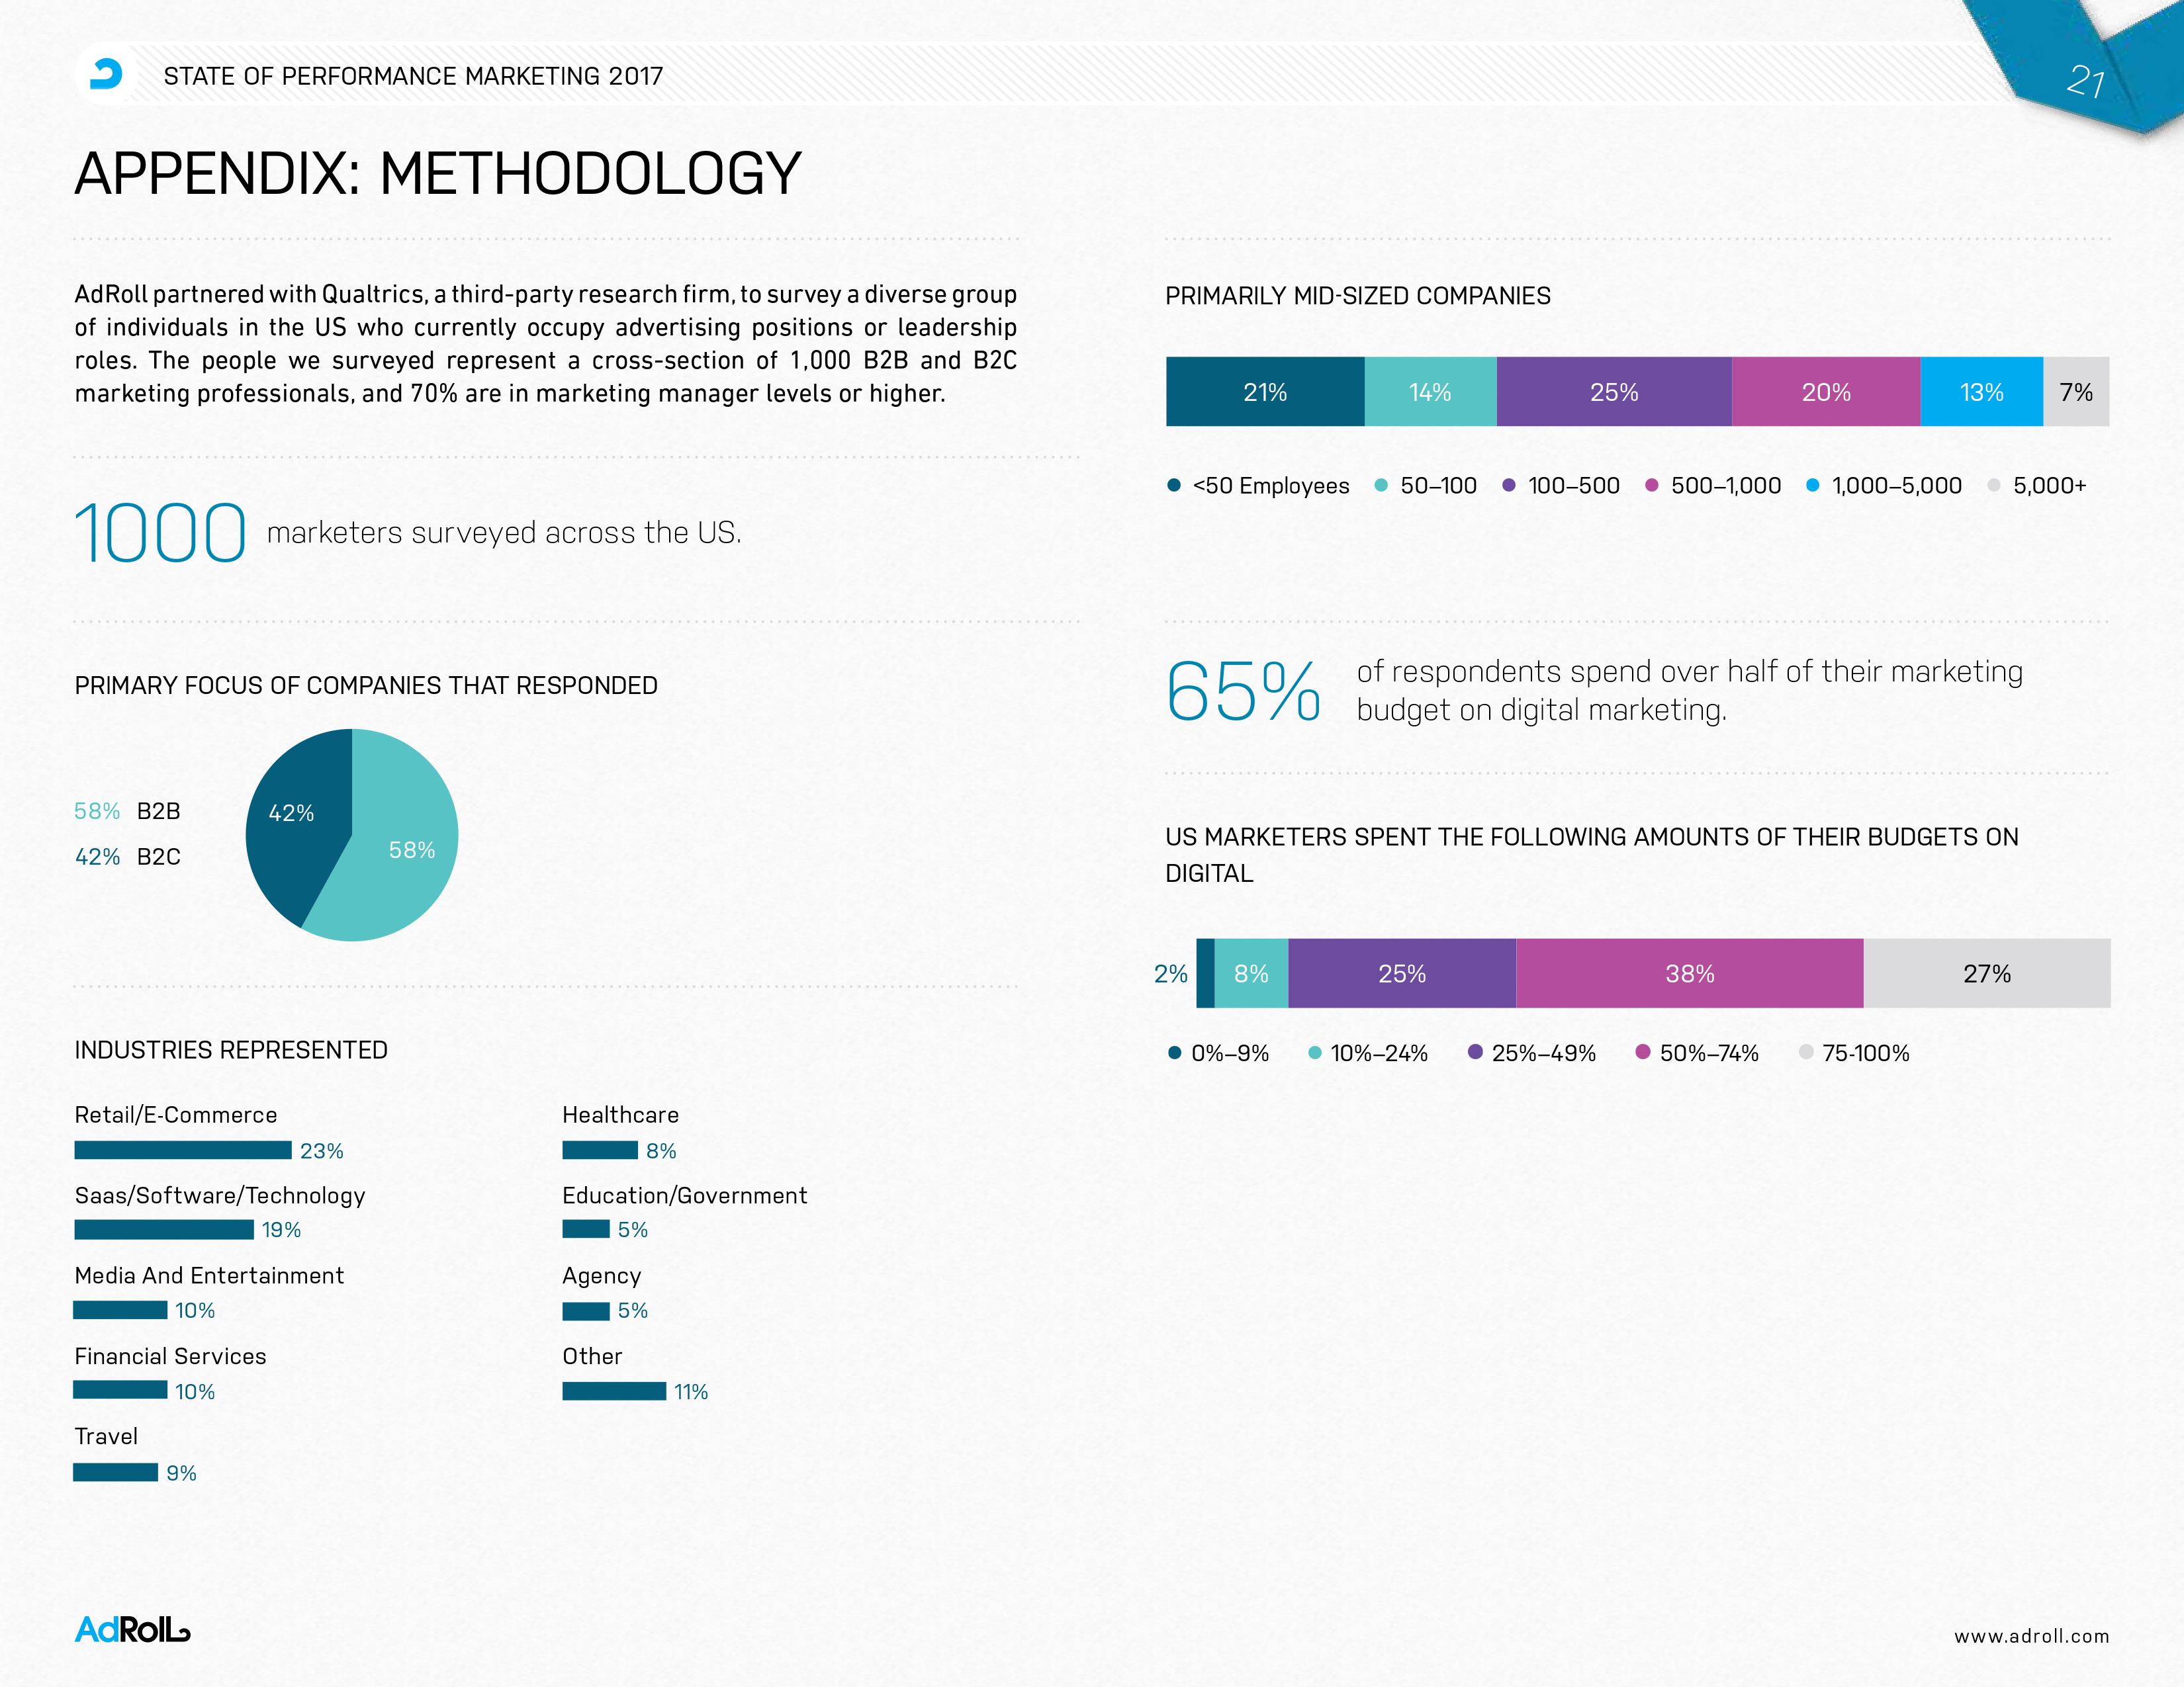Image resolution: width=2184 pixels, height=1687 pixels.
Task: Open the www.adroll.com link
Action: pyautogui.click(x=2032, y=1636)
